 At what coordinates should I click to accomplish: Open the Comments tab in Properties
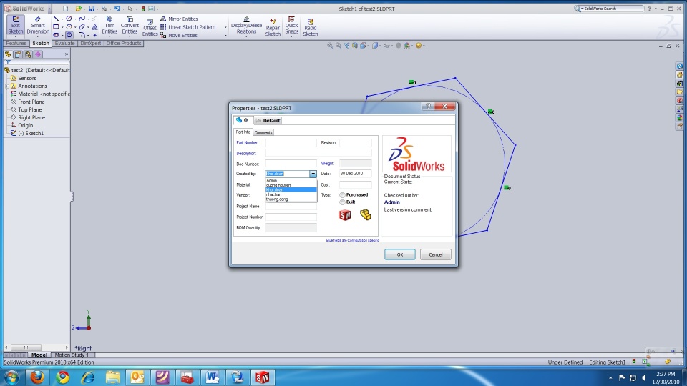coord(263,132)
